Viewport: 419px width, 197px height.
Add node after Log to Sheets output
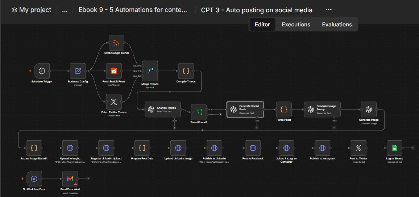(x=412, y=148)
